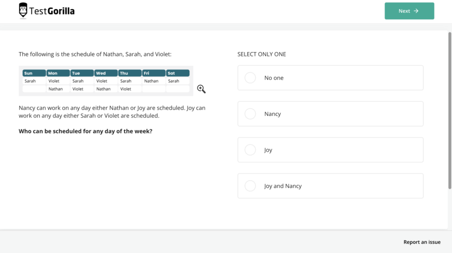Click the Sat column header in schedule
Image resolution: width=452 pixels, height=253 pixels.
coord(177,73)
